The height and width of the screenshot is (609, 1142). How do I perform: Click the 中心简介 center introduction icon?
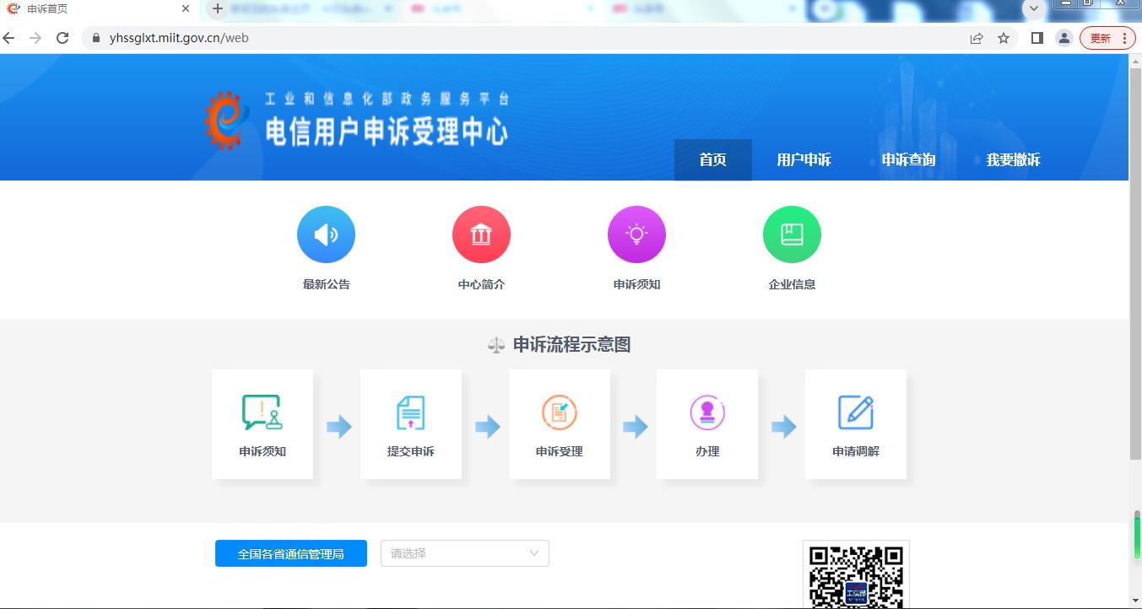click(481, 234)
